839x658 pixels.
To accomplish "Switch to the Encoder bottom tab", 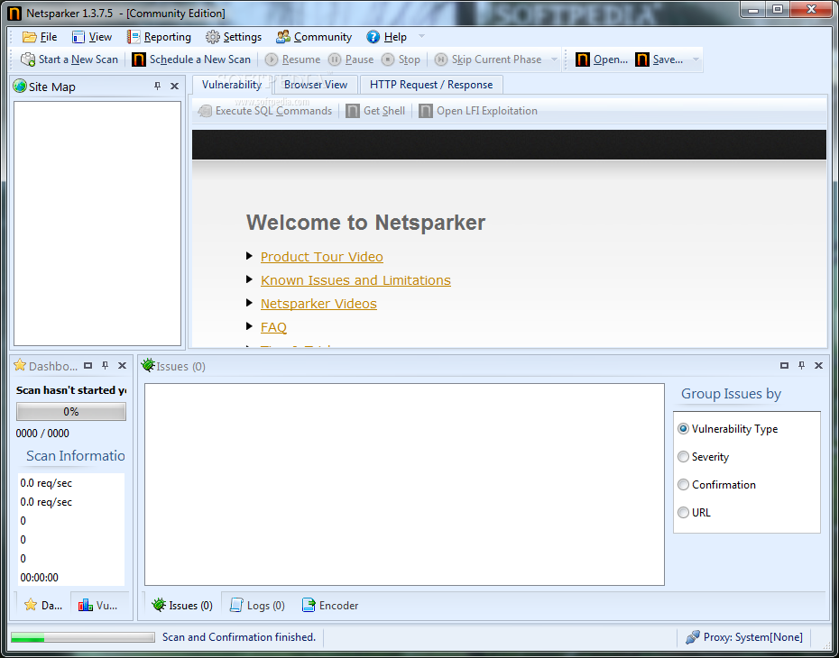I will click(330, 605).
